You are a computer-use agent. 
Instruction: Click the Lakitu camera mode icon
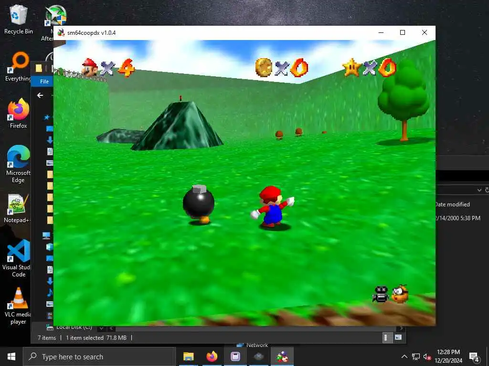click(x=400, y=294)
